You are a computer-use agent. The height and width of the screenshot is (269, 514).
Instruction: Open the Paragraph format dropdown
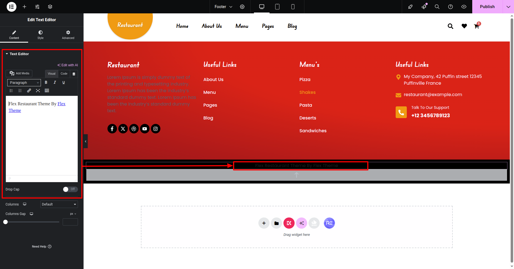pyautogui.click(x=24, y=83)
